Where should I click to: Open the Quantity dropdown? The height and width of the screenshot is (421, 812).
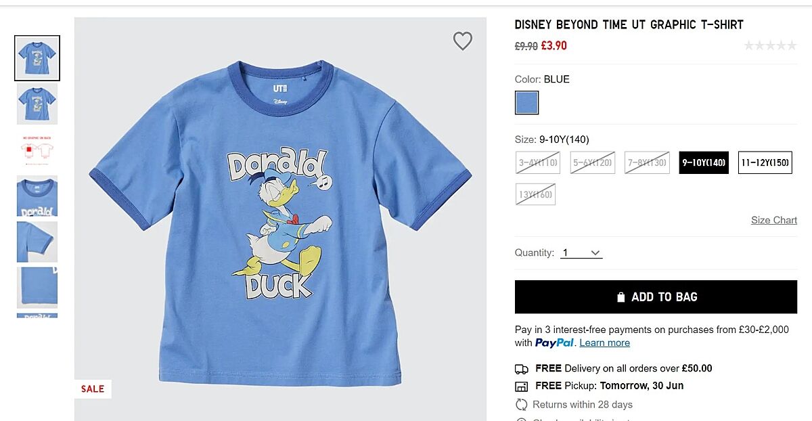[x=581, y=253]
